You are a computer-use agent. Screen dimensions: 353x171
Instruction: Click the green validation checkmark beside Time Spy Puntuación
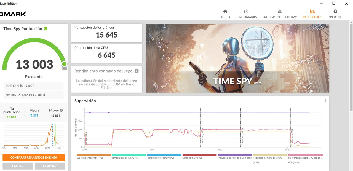pyautogui.click(x=46, y=29)
